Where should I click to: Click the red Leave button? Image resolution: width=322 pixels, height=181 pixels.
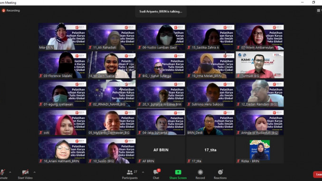pyautogui.click(x=318, y=174)
